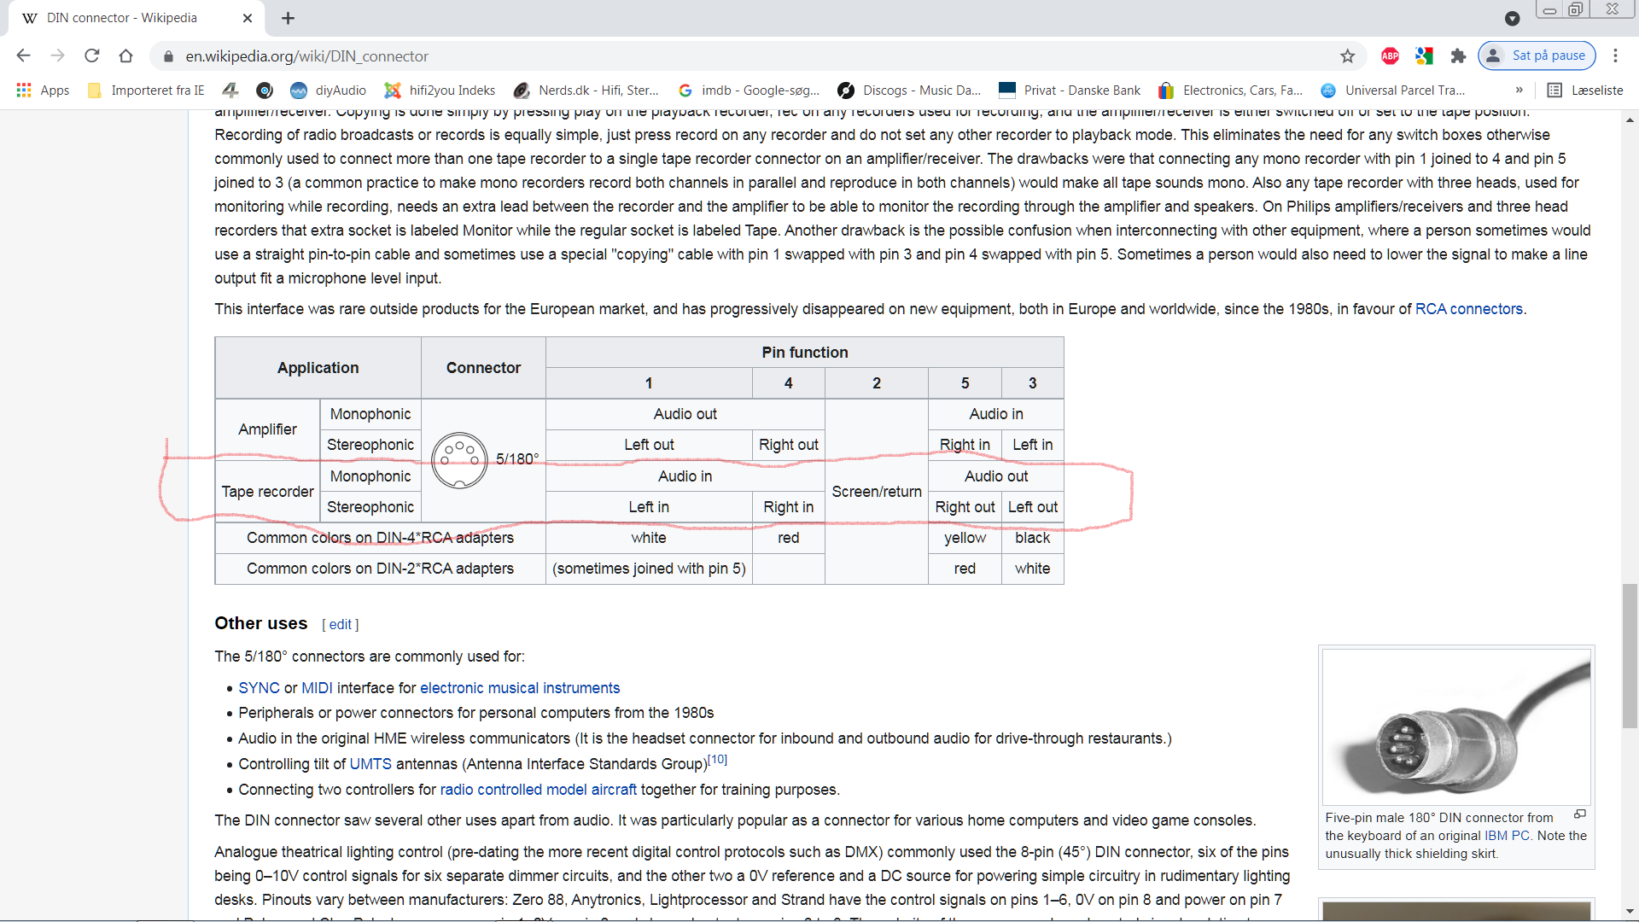Go to the browser home page

pyautogui.click(x=126, y=55)
